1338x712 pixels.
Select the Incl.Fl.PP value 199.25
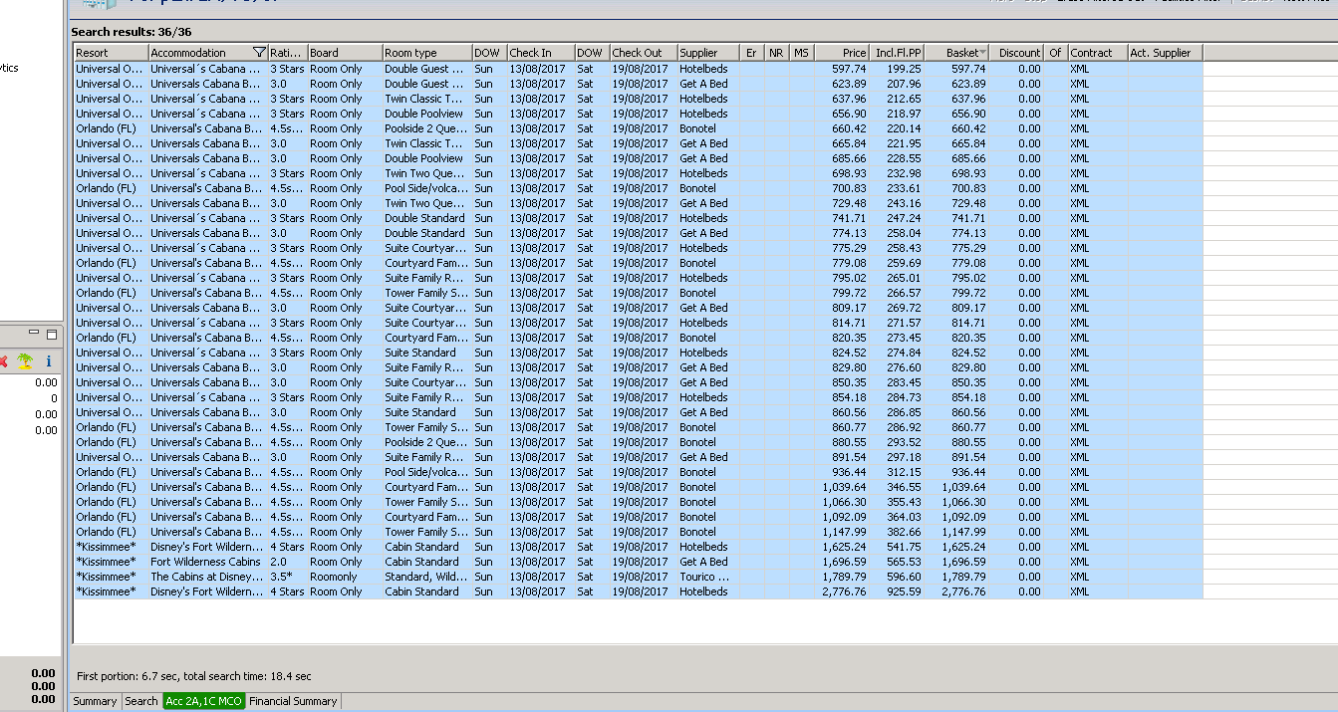[897, 69]
